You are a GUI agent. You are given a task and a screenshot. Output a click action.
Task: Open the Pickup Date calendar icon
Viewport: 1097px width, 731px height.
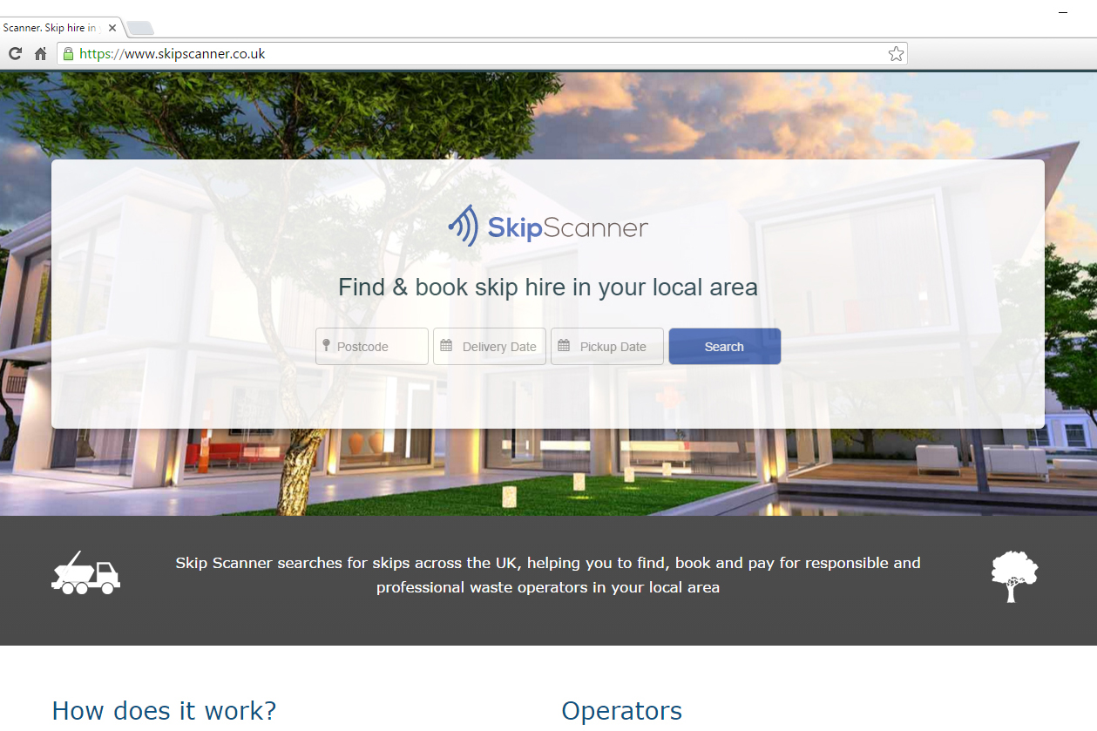click(563, 346)
